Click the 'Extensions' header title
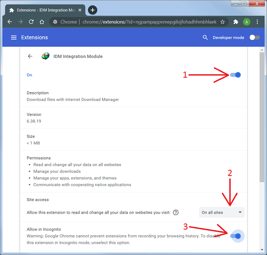 [x=35, y=37]
